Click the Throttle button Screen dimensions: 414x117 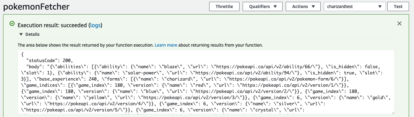tap(224, 6)
